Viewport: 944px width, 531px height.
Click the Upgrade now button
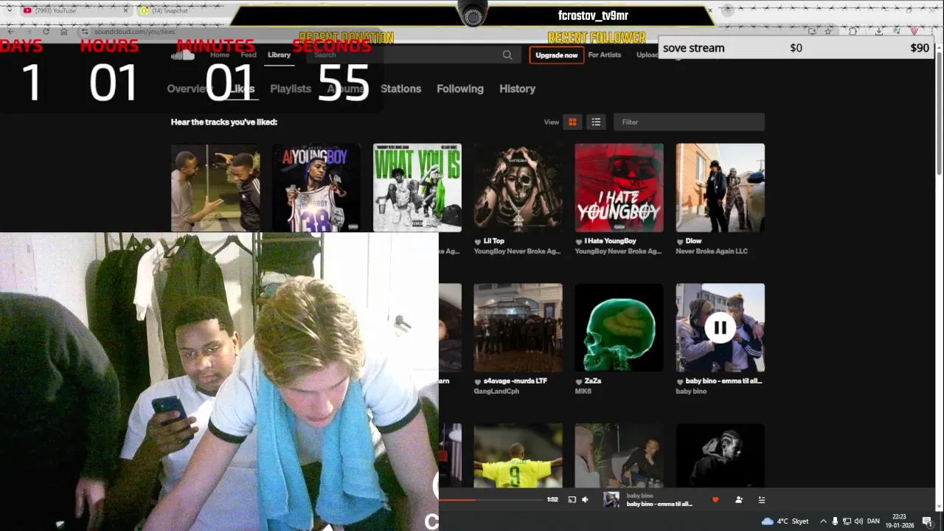click(556, 55)
